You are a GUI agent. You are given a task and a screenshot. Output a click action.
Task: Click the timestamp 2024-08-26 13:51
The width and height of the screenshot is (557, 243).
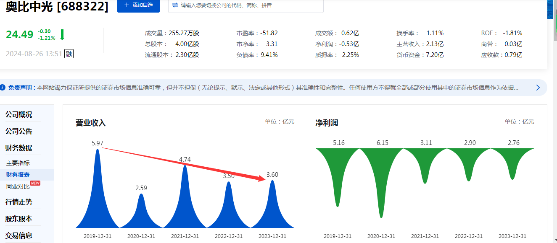[34, 54]
